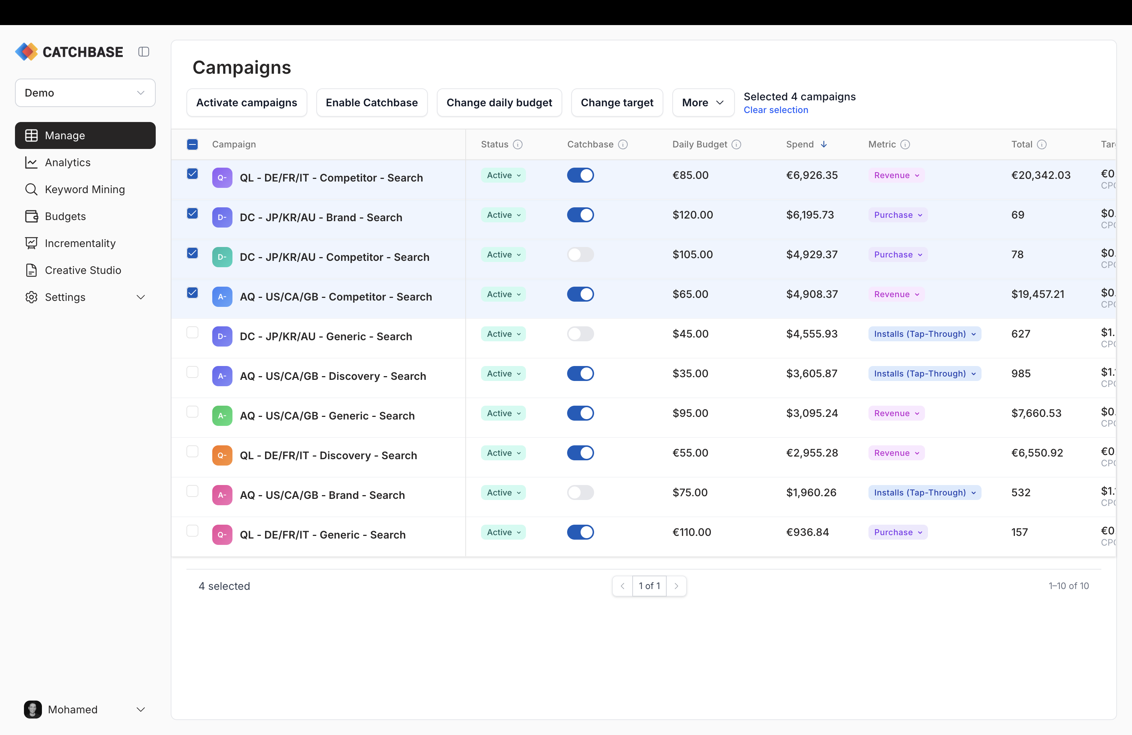Click the select-all checkbox in the table header
This screenshot has width=1132, height=735.
coord(192,144)
